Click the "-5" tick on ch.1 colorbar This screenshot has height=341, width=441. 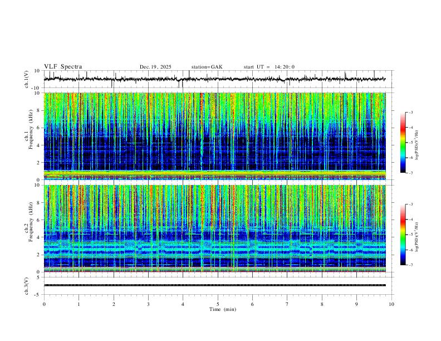point(411,143)
